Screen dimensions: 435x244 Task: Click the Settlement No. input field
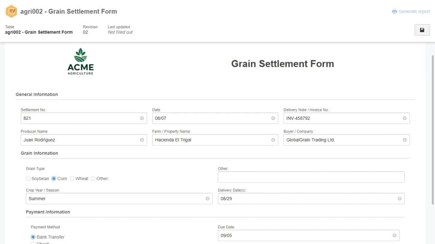click(81, 118)
